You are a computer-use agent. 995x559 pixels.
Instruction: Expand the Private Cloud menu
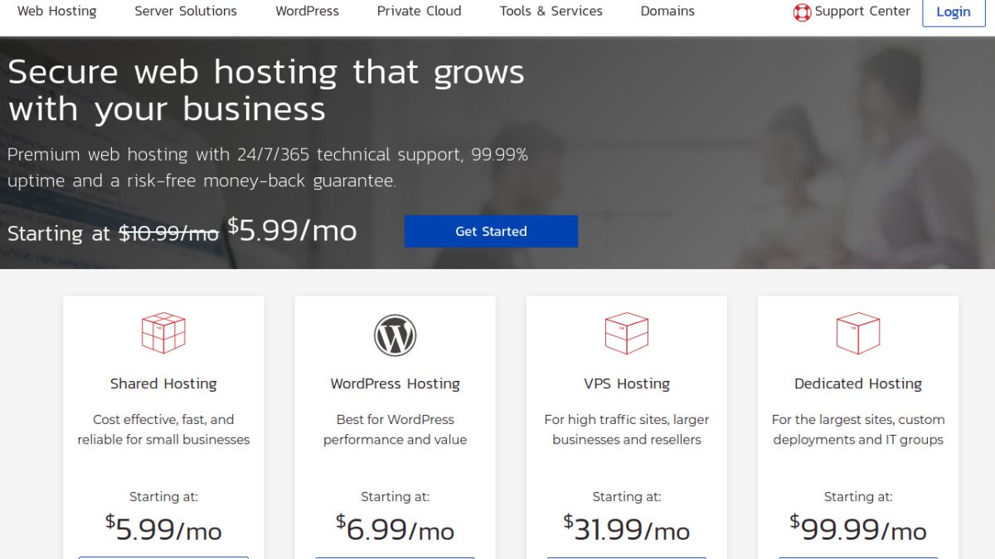[419, 12]
